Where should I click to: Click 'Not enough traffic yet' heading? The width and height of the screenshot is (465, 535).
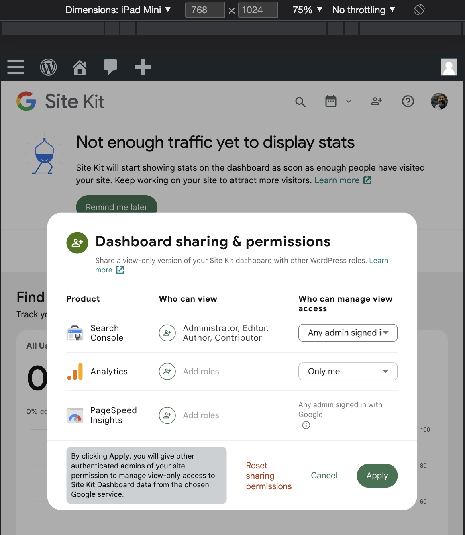click(216, 143)
